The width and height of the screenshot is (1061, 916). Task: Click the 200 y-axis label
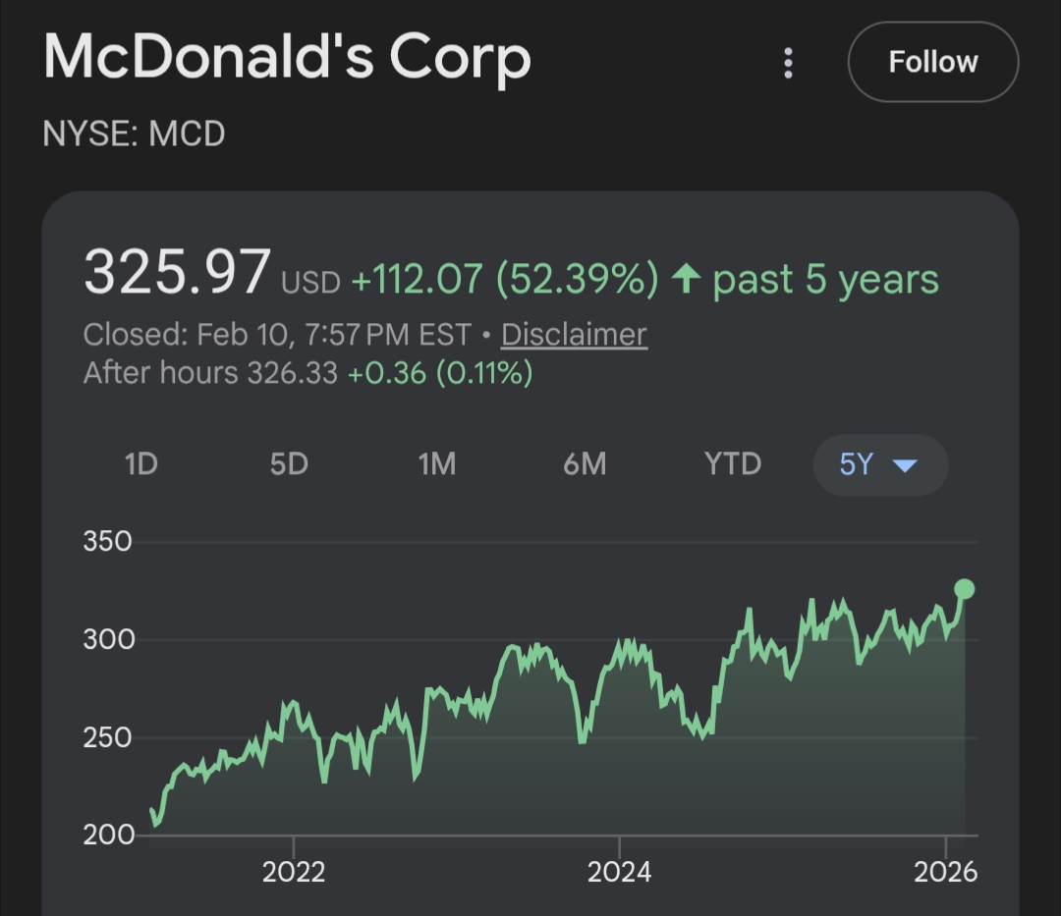(x=107, y=835)
